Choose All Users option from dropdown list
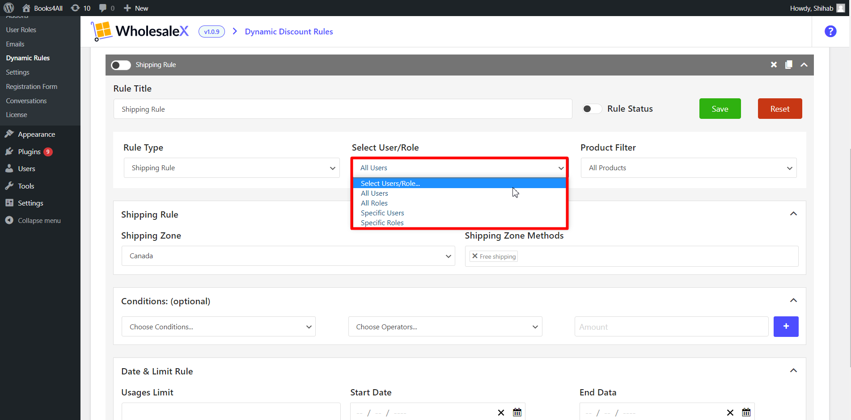 click(x=460, y=193)
